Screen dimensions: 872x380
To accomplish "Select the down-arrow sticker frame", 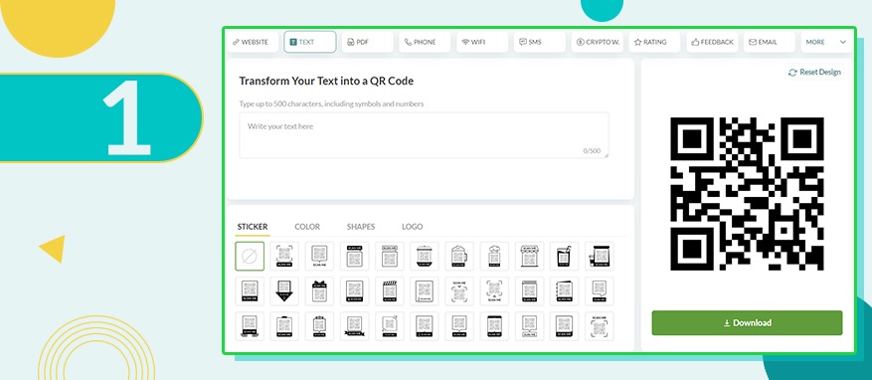I will point(284,291).
